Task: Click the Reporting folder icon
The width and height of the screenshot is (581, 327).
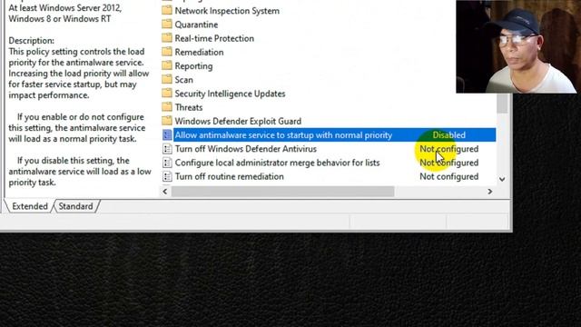Action: point(167,65)
